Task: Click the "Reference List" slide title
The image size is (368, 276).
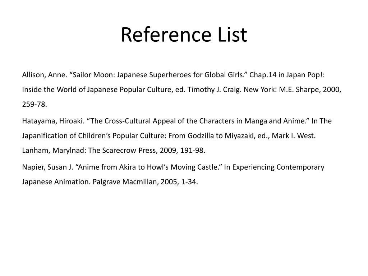Action: click(184, 35)
